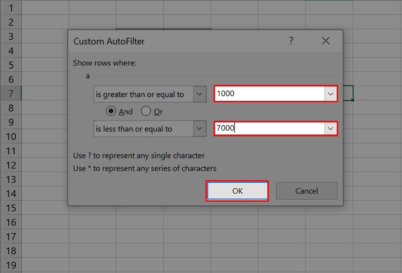Select row 9 header

[11, 122]
